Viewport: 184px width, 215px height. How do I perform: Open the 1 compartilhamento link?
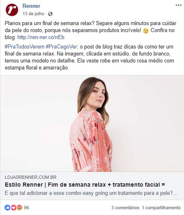tap(161, 208)
